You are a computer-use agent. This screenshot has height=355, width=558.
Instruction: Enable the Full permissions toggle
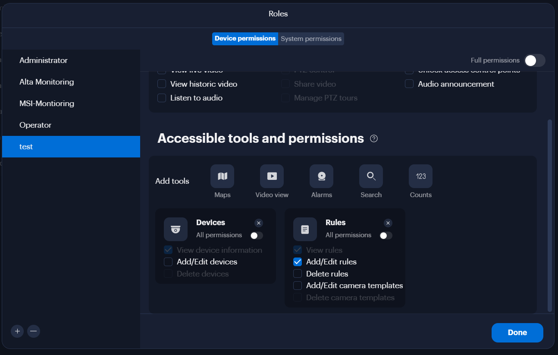pyautogui.click(x=535, y=60)
